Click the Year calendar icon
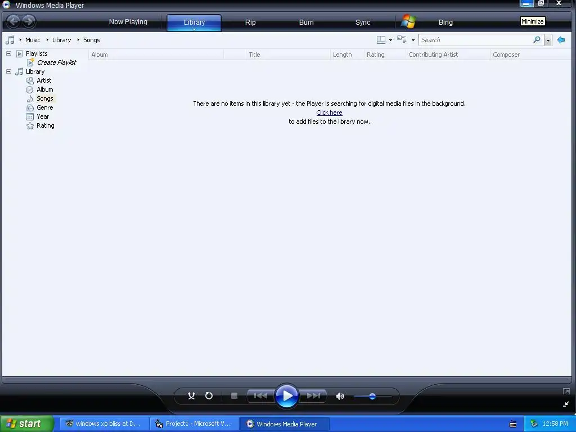This screenshot has height=432, width=576. (30, 117)
